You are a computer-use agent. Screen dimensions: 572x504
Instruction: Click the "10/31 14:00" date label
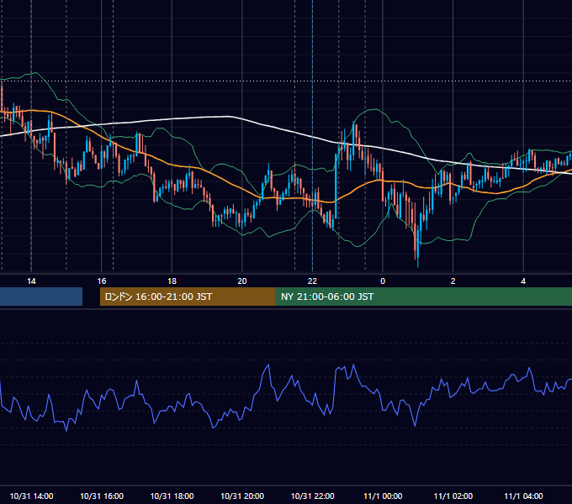31,496
